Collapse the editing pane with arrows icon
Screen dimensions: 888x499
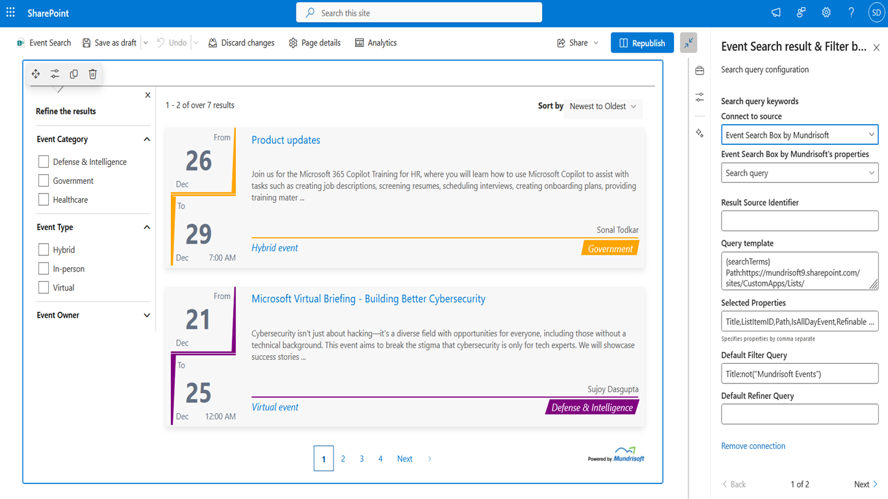point(688,43)
